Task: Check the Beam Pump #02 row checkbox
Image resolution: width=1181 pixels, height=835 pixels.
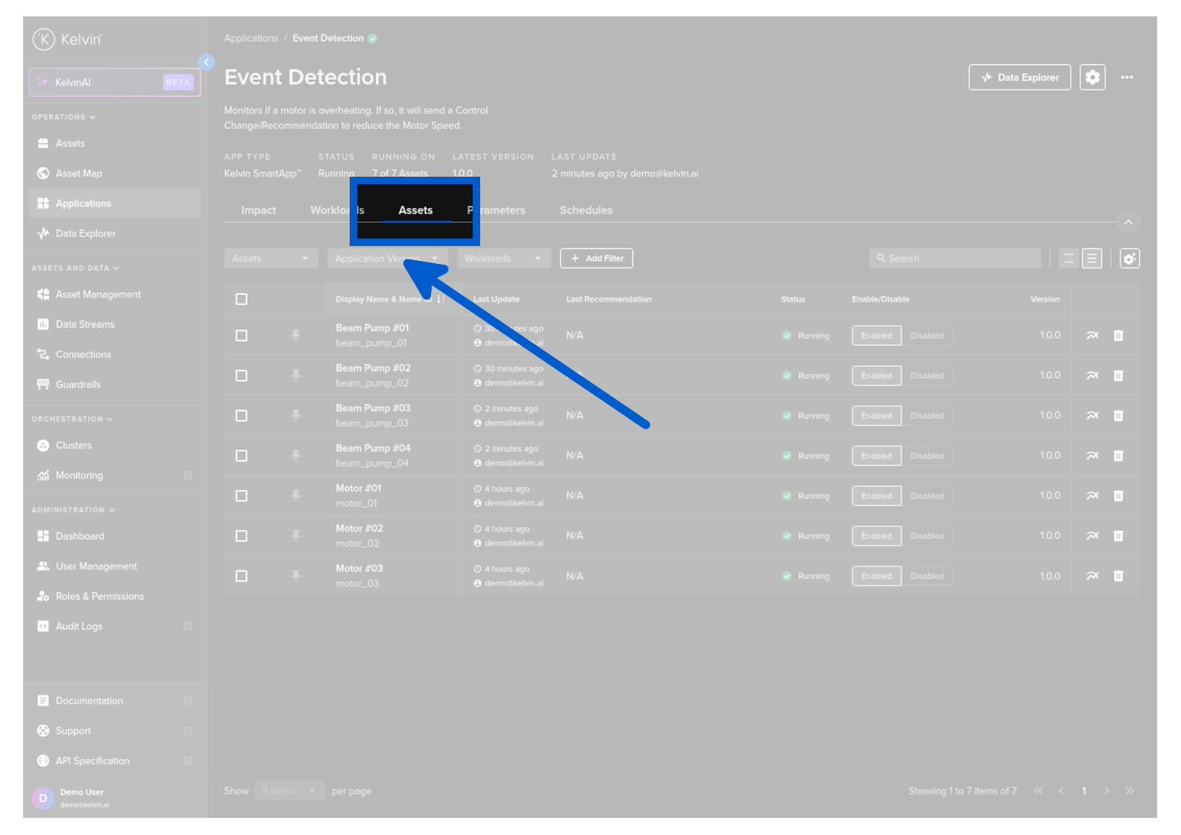Action: click(242, 376)
